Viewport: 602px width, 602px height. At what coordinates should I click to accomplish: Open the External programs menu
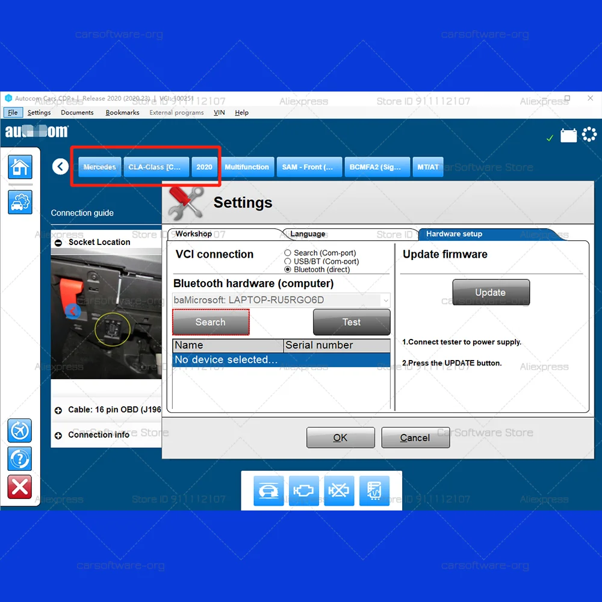click(176, 113)
